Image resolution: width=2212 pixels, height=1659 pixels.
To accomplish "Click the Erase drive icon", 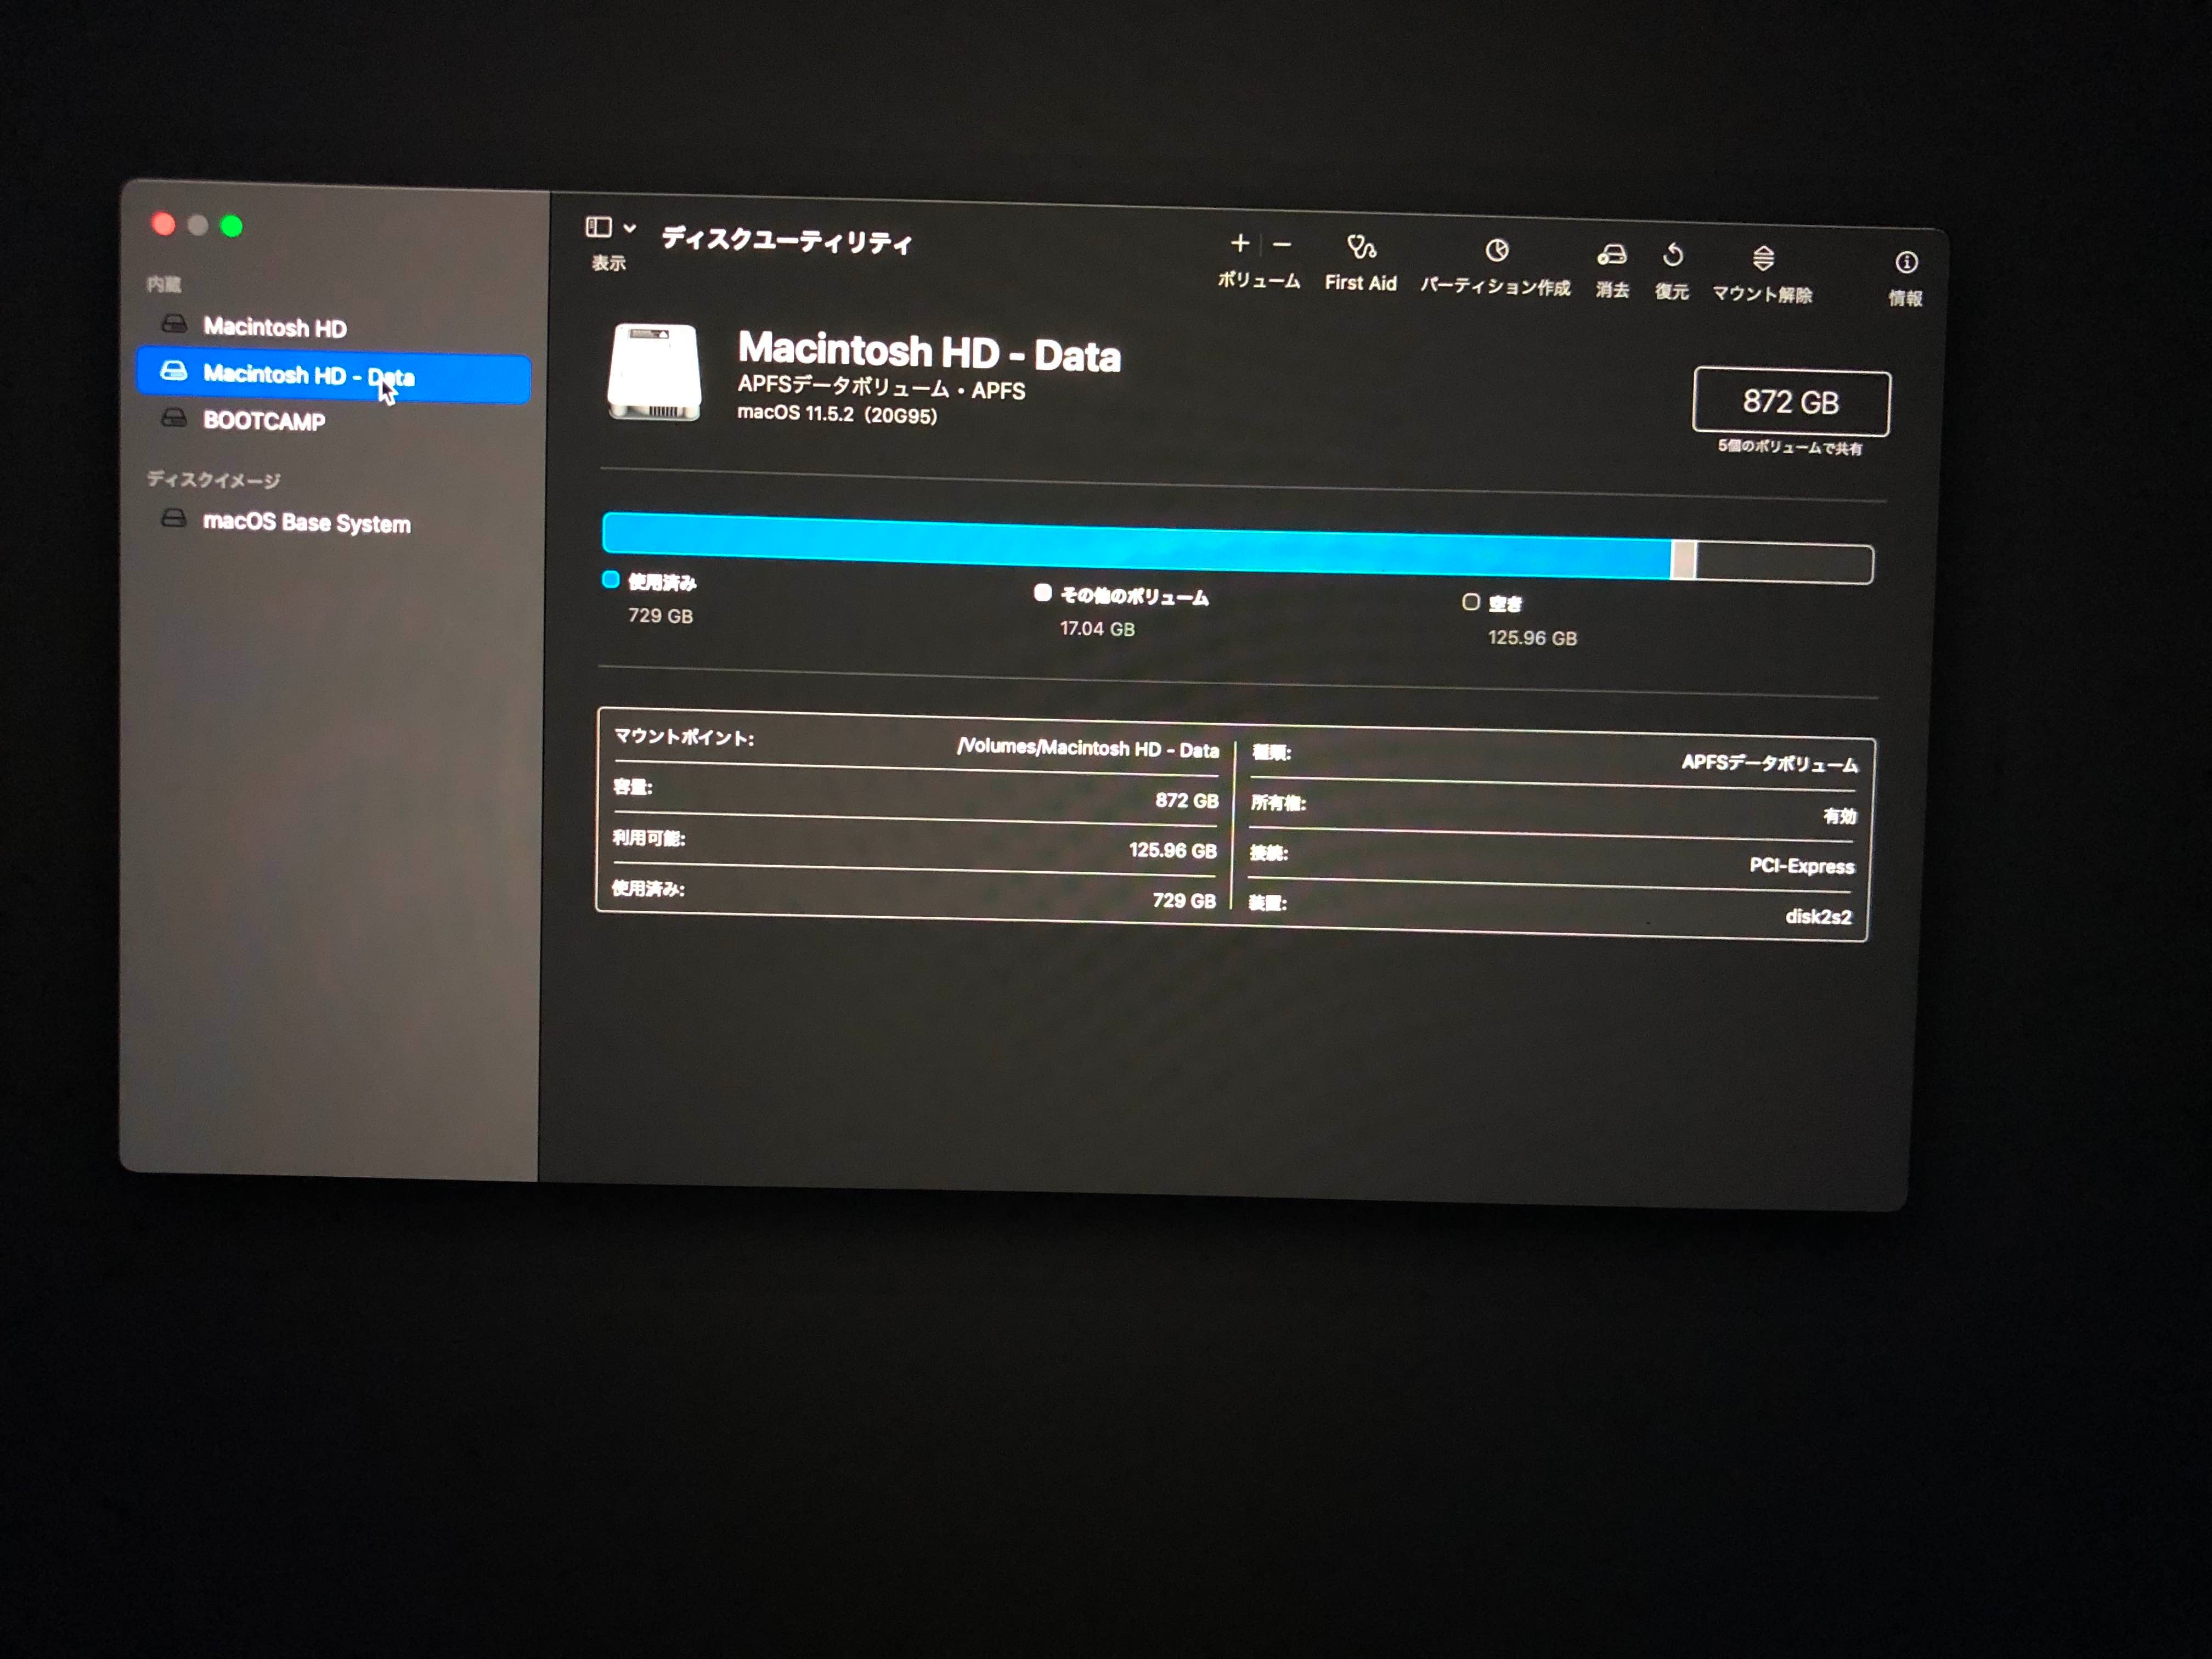I will 1611,255.
